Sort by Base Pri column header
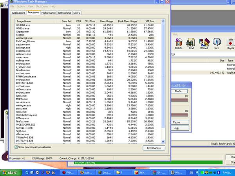This screenshot has width=235, height=176. 64,22
